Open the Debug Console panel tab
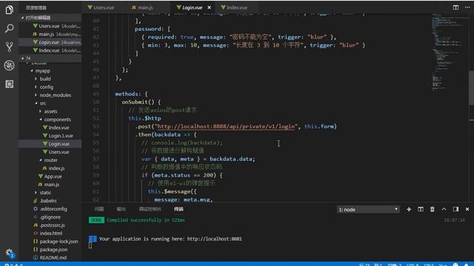This screenshot has height=266, width=474. [x=150, y=209]
